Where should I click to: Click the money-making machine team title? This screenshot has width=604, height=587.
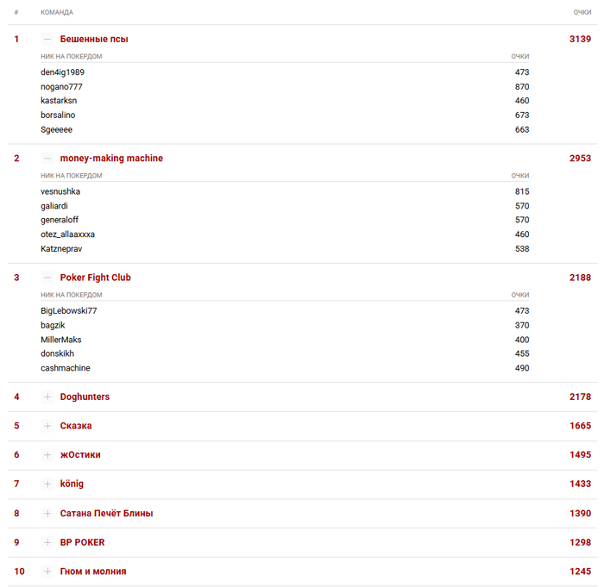(111, 159)
